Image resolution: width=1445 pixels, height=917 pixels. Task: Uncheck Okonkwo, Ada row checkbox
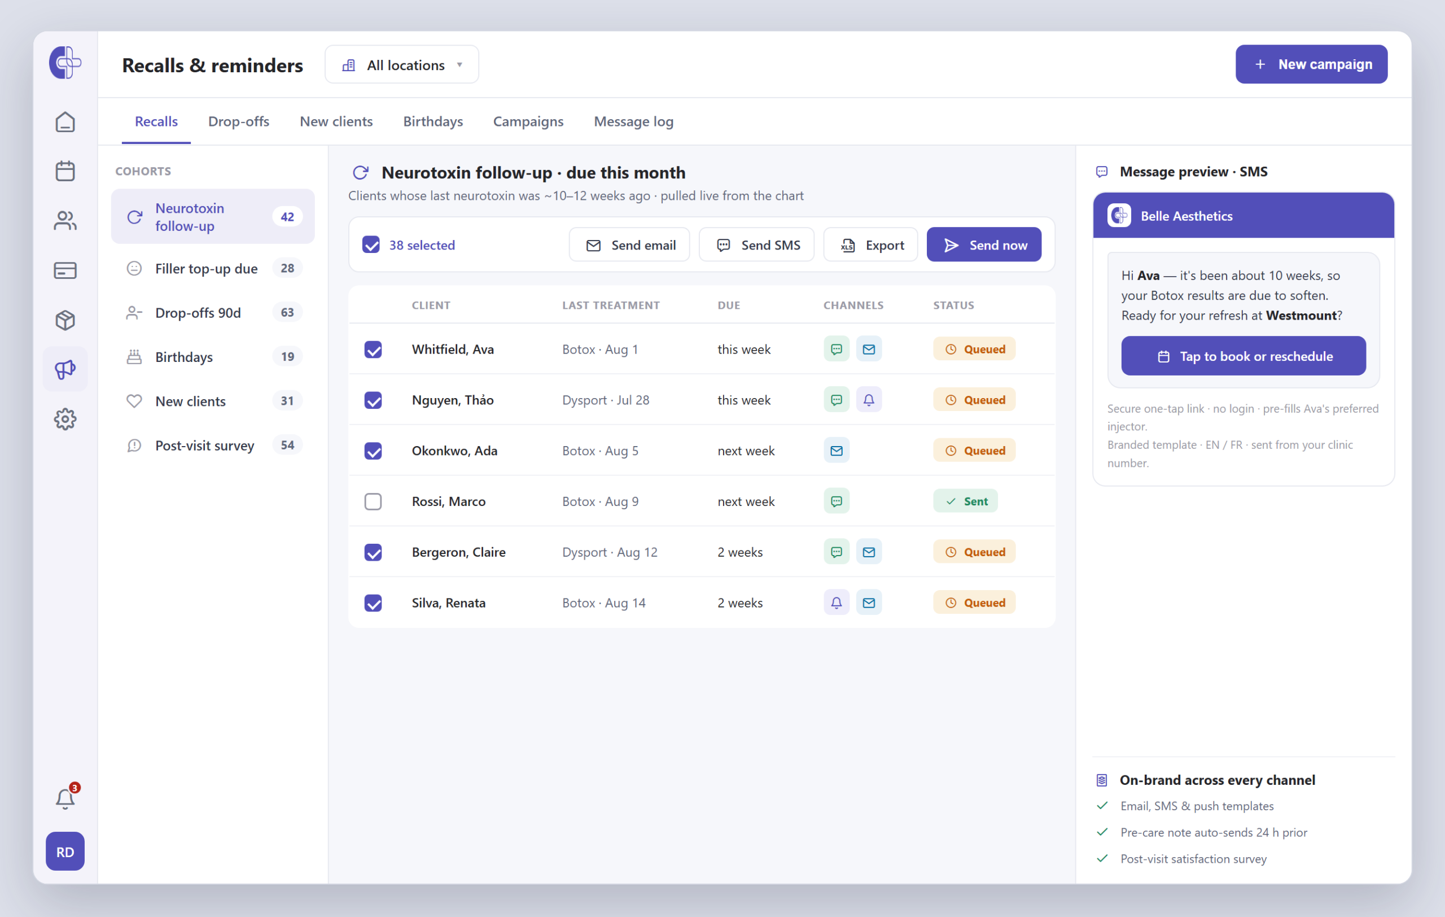click(x=373, y=451)
